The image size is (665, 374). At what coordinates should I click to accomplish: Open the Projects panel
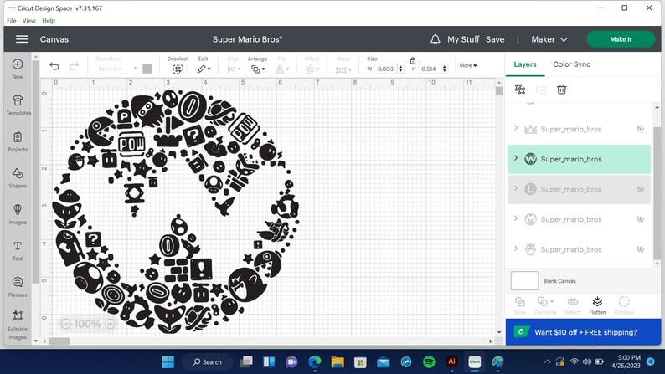(18, 142)
